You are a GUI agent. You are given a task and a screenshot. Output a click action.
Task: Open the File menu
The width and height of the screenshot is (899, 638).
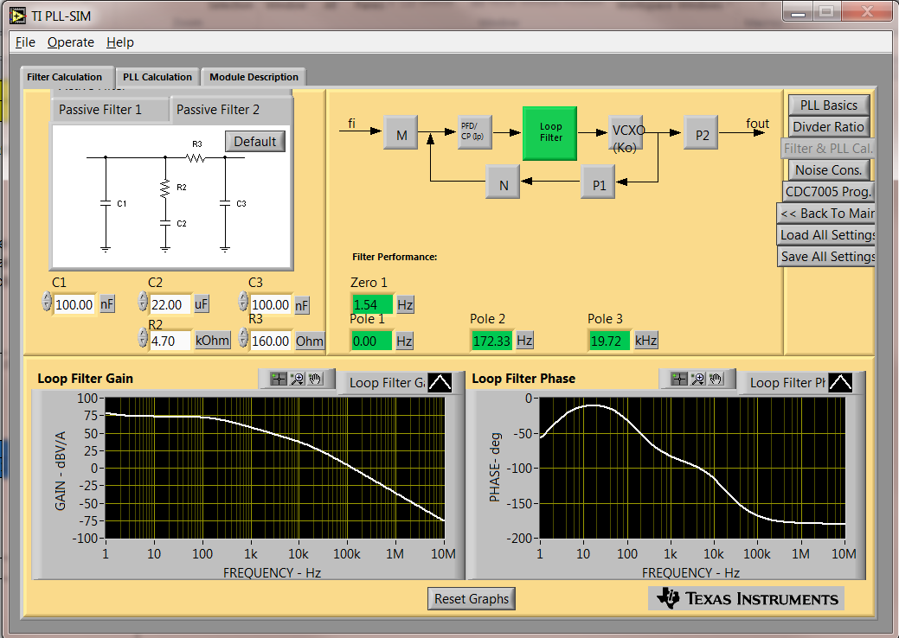point(25,42)
